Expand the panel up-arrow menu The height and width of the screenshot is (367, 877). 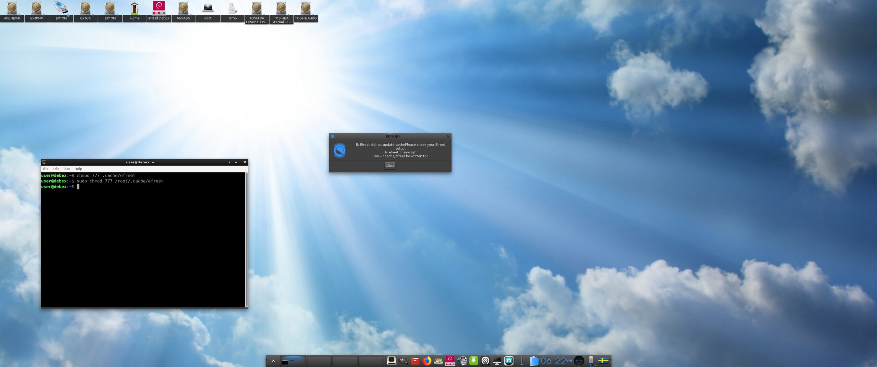(273, 361)
